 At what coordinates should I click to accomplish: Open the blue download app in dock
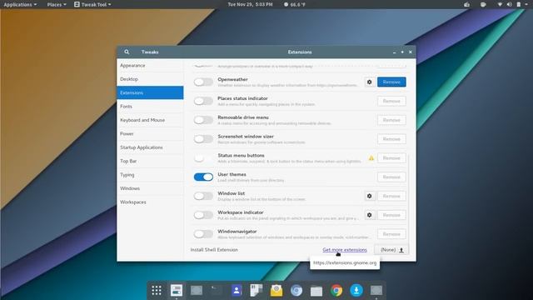(x=356, y=290)
